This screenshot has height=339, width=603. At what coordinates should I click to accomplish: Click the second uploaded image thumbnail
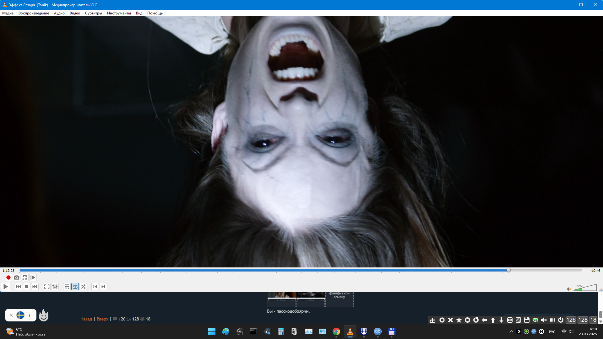[311, 299]
